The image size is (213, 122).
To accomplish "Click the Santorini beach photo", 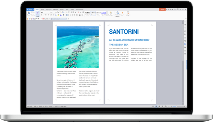I will tap(78, 47).
